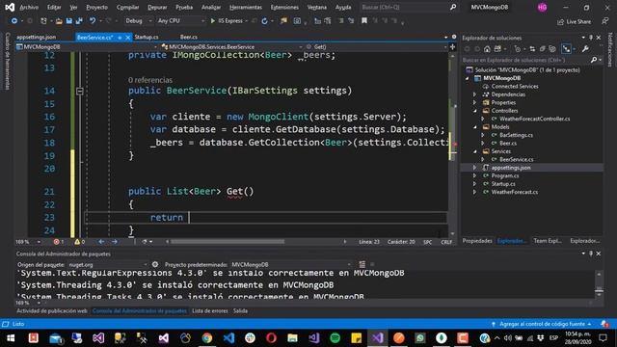Click the package source settings gear icon

pos(155,264)
